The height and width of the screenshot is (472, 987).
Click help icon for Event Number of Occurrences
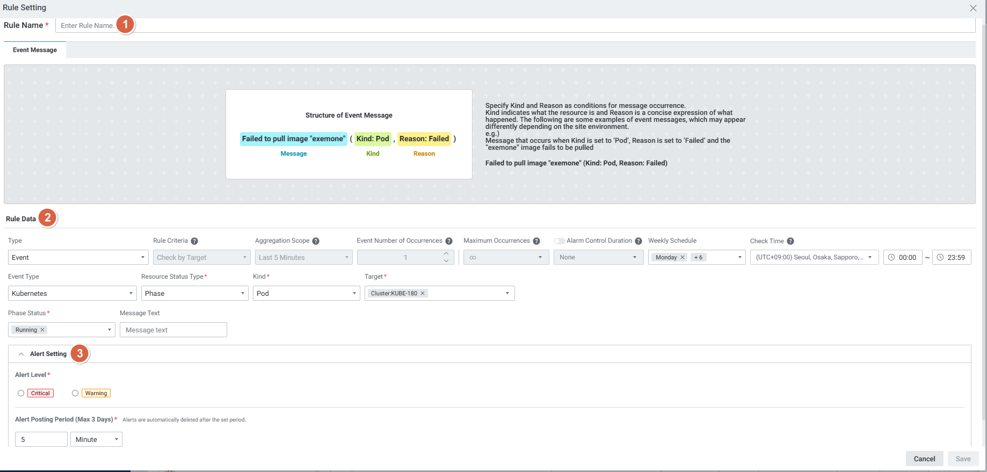click(449, 241)
